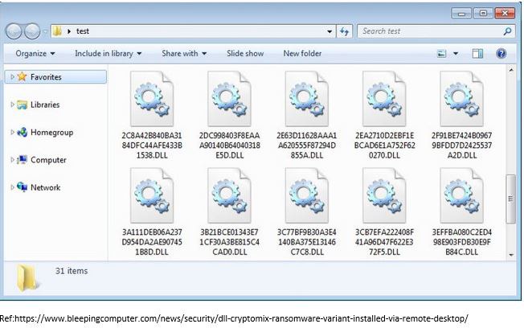Click the Slide show button
Screen dimensions: 524x328
coord(245,54)
